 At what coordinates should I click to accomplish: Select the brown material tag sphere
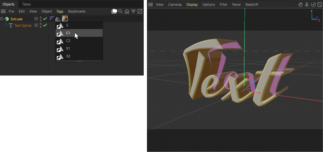pos(65,19)
